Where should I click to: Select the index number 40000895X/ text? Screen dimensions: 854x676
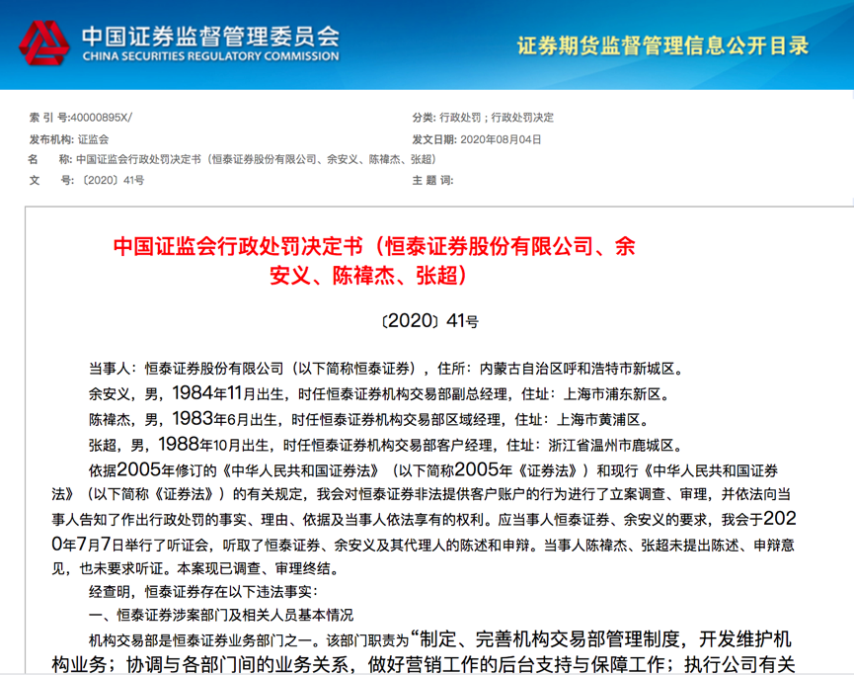102,118
